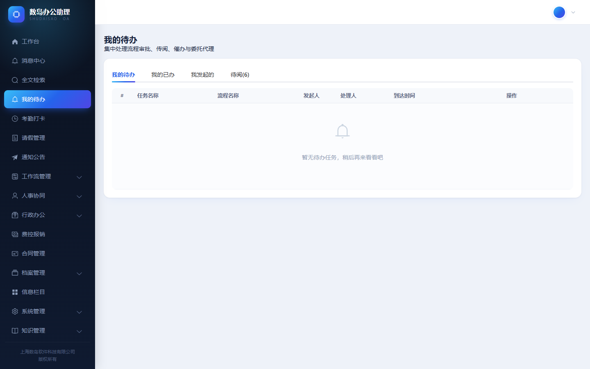Open the 待阅(6) tab

tap(240, 75)
